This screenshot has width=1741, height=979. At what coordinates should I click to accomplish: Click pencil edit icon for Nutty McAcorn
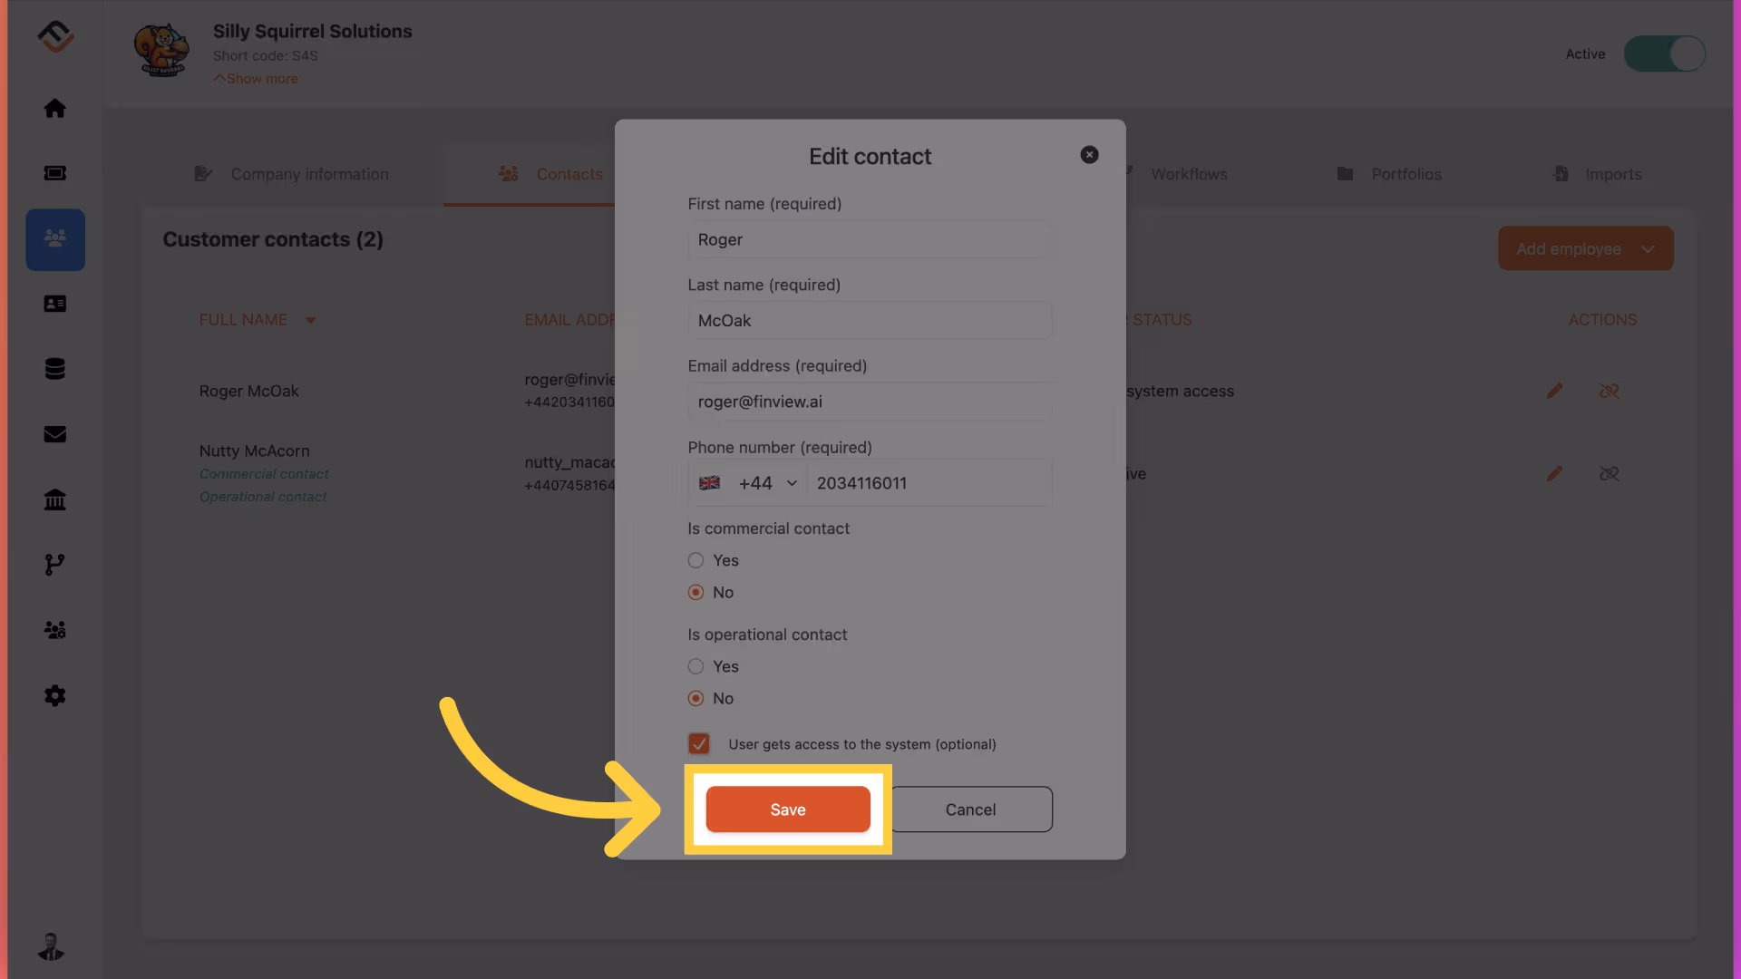click(1554, 473)
